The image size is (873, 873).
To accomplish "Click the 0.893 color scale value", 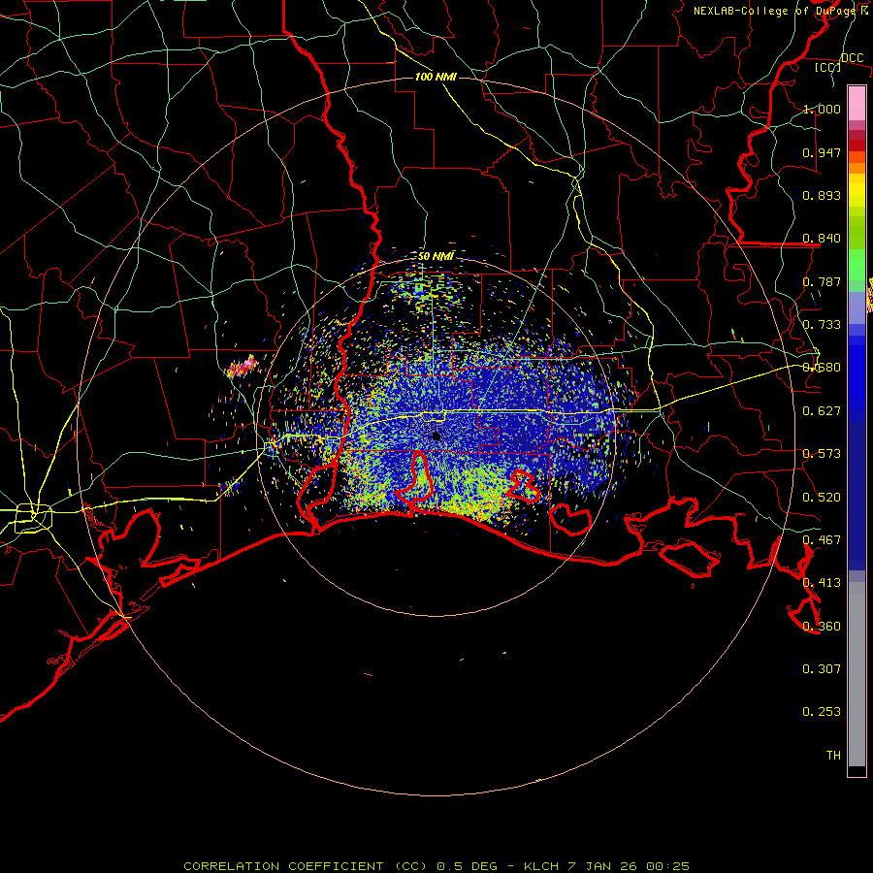I will [822, 195].
